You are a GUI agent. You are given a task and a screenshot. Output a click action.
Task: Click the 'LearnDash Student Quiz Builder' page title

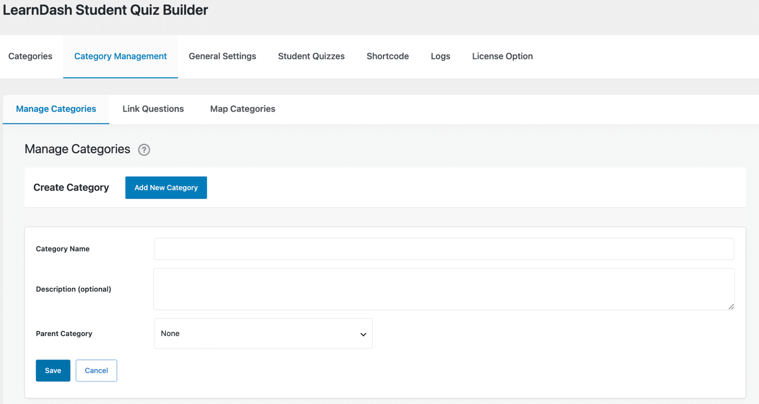(105, 10)
